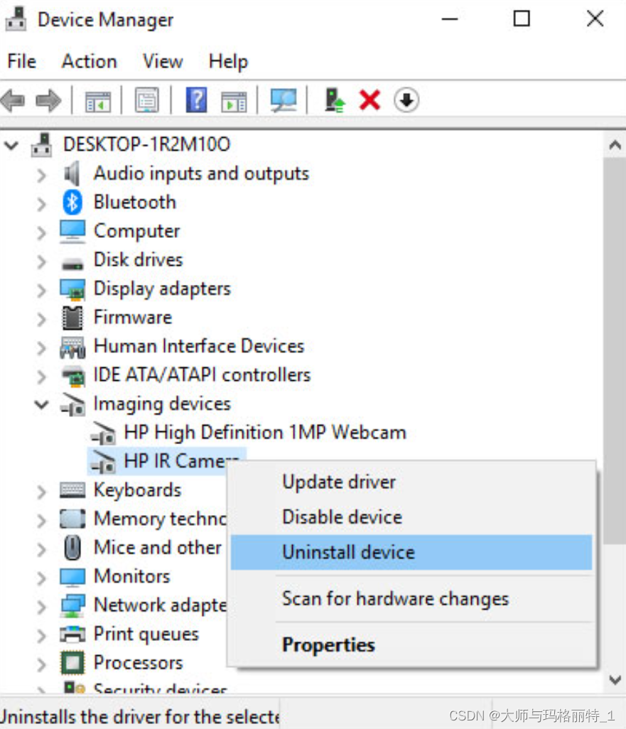Open the File menu
This screenshot has width=626, height=729.
click(x=21, y=61)
